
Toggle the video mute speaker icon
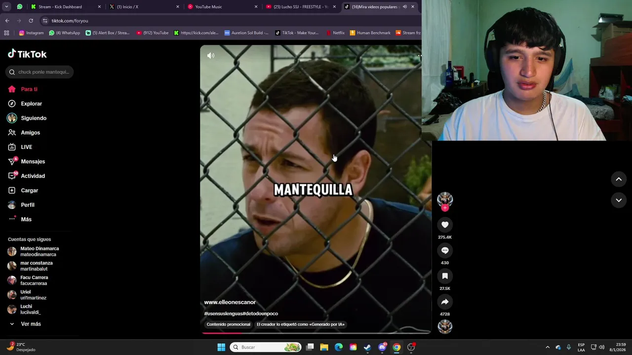point(211,56)
